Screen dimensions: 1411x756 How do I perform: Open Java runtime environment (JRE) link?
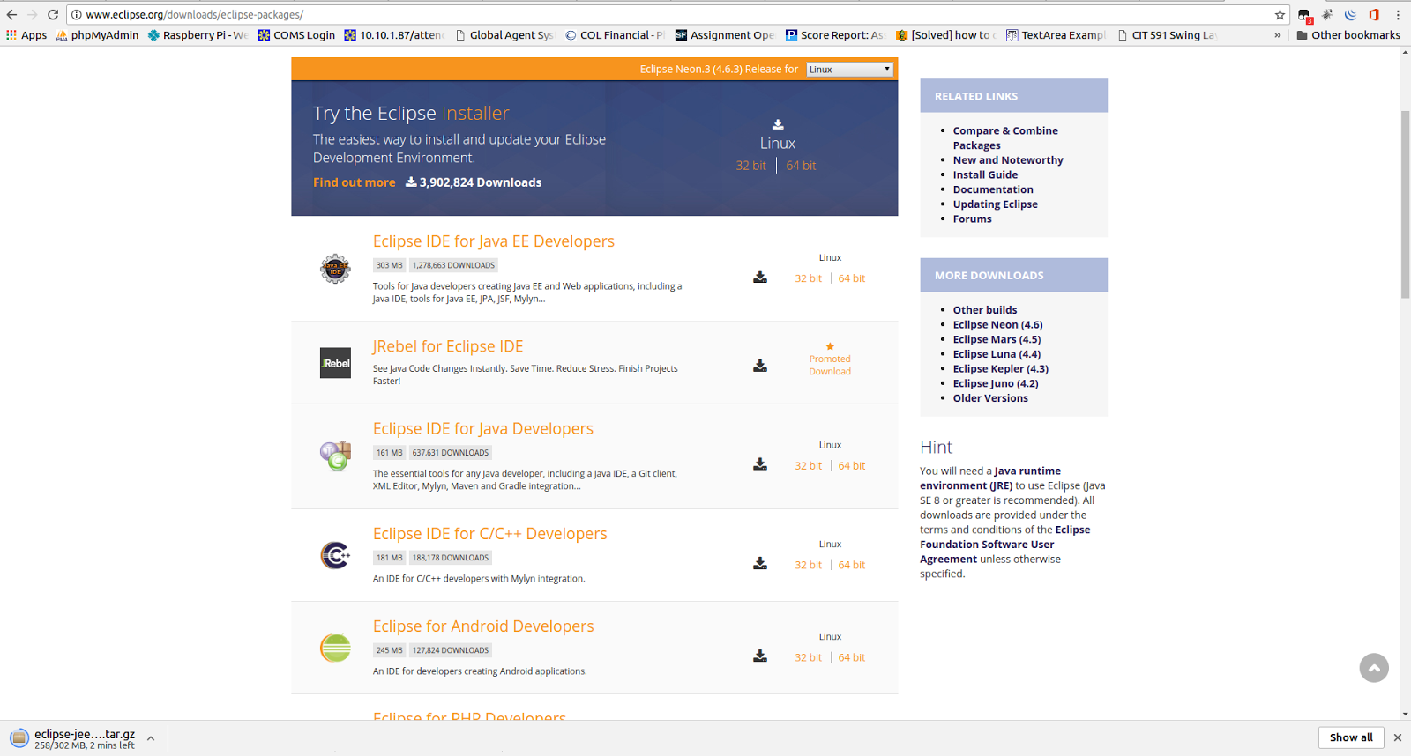[x=990, y=478]
